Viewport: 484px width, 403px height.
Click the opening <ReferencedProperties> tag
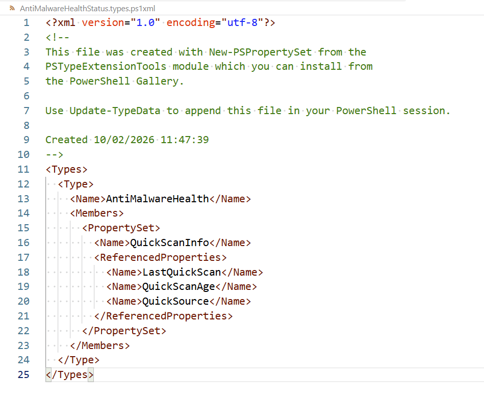(x=161, y=257)
